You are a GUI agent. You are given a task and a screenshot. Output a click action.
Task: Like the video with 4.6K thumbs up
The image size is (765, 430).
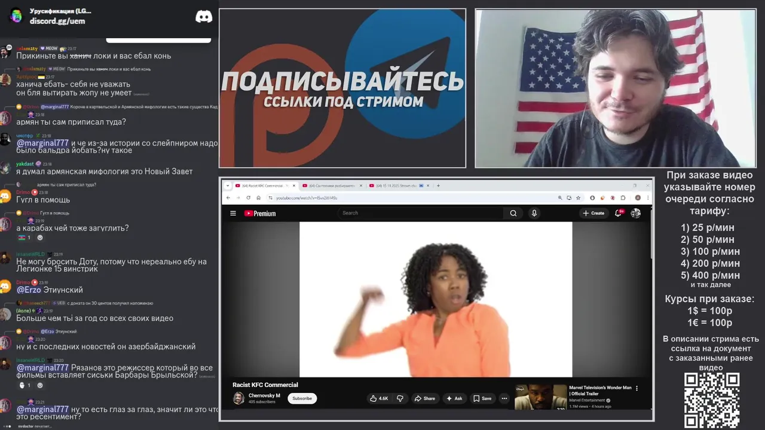tap(379, 398)
